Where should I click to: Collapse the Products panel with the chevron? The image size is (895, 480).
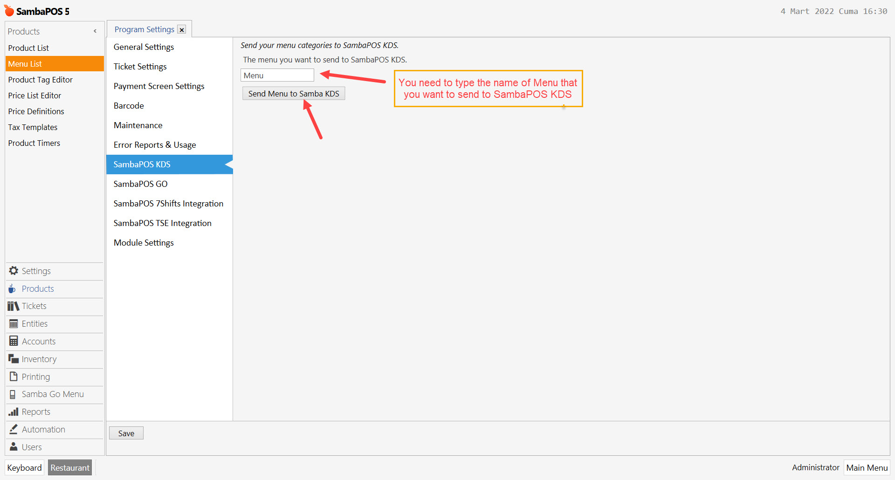pos(95,31)
